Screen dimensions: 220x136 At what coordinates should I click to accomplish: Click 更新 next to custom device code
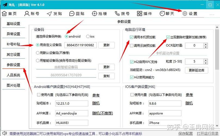click(106, 45)
